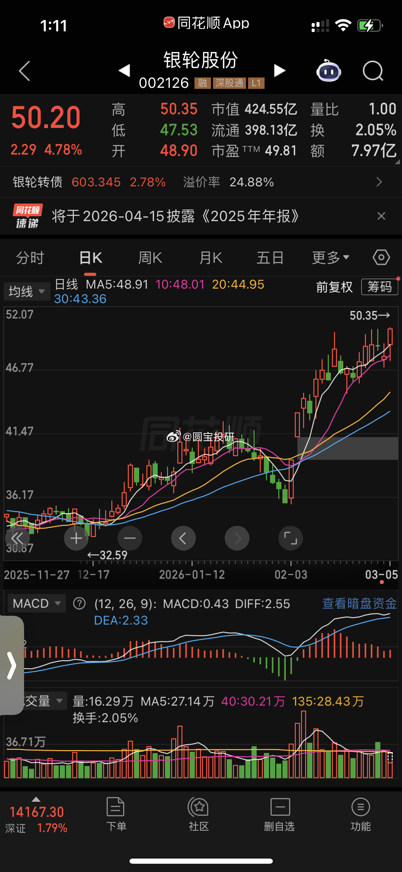Viewport: 402px width, 872px height.
Task: Expand quote details corner triangle
Action: pos(397,161)
